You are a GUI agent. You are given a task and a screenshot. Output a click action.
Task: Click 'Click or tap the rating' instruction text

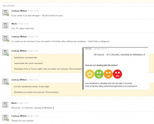[111, 86]
